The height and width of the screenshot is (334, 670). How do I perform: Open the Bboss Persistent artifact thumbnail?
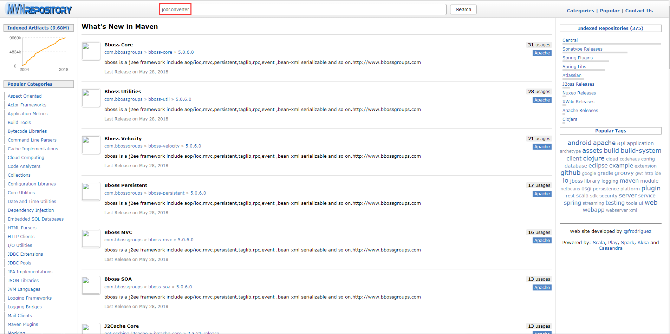click(x=91, y=192)
